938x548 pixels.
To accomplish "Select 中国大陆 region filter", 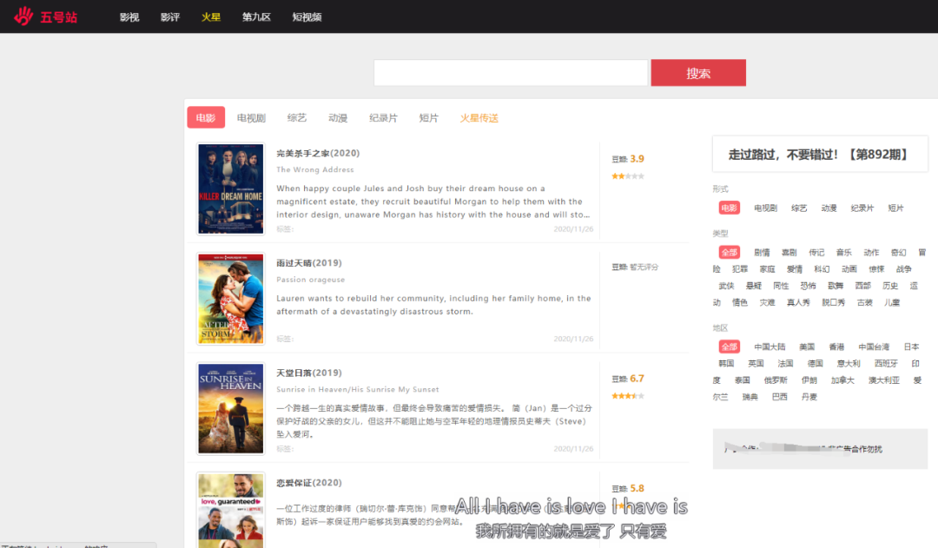I will 770,347.
